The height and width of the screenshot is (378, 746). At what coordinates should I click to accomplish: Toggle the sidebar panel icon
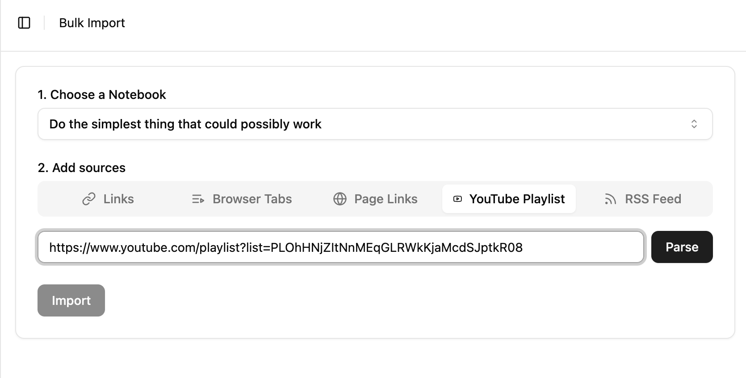point(24,23)
